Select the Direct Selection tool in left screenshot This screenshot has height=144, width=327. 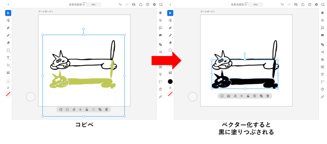(8, 20)
